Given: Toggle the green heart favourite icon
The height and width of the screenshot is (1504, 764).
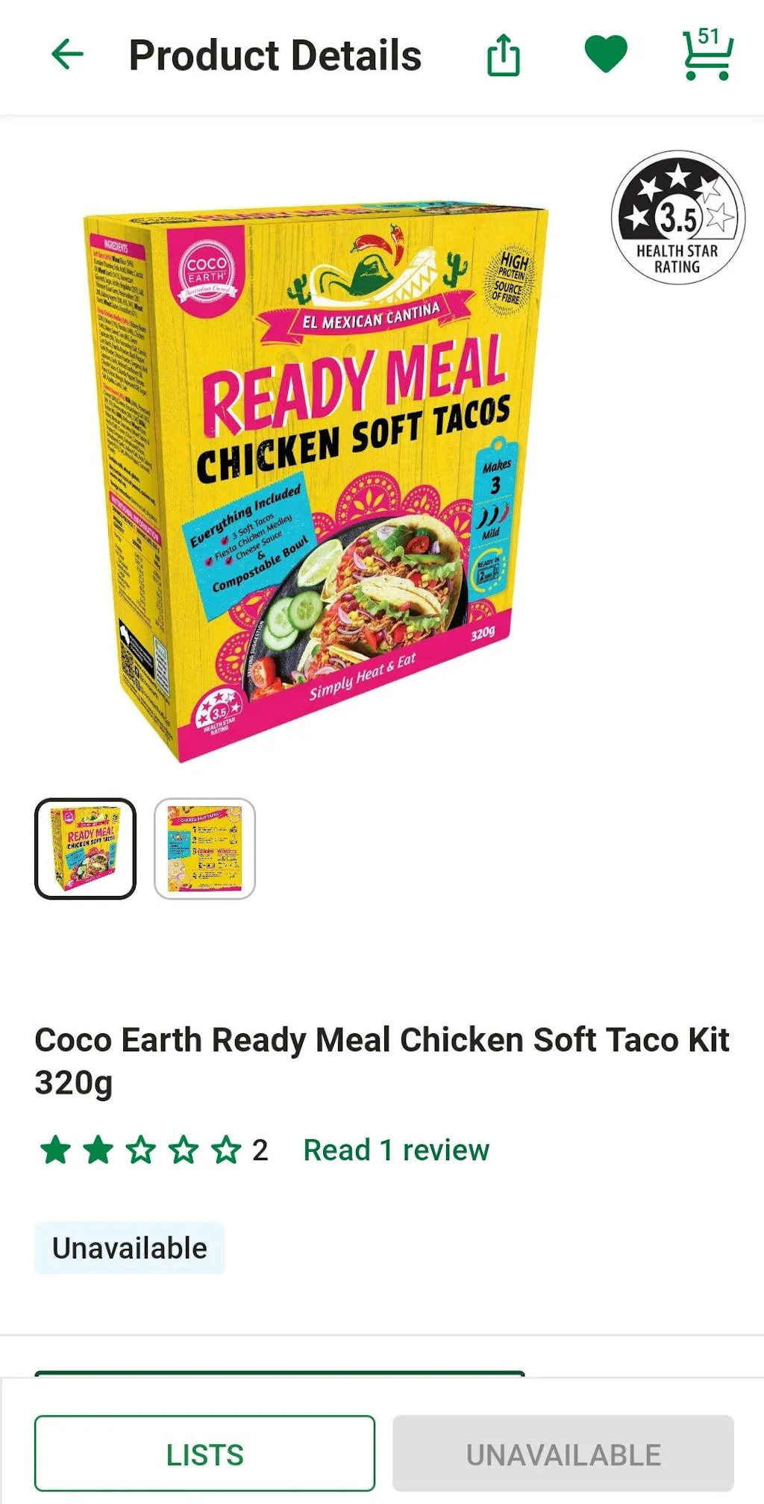Looking at the screenshot, I should click(x=605, y=54).
